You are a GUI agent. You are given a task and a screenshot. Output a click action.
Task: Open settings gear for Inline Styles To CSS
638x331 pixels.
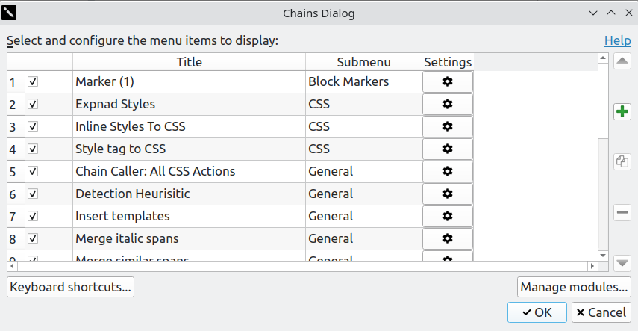pos(448,126)
